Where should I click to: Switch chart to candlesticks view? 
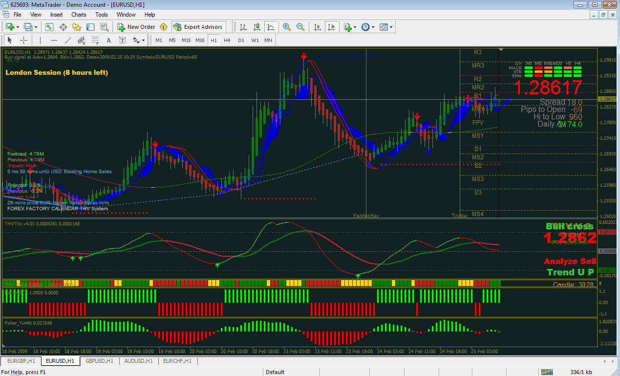pos(257,27)
